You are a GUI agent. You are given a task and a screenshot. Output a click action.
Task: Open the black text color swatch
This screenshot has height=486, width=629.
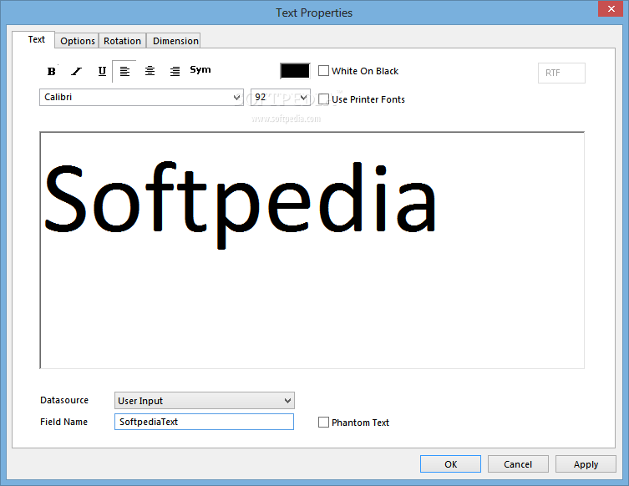pyautogui.click(x=295, y=71)
